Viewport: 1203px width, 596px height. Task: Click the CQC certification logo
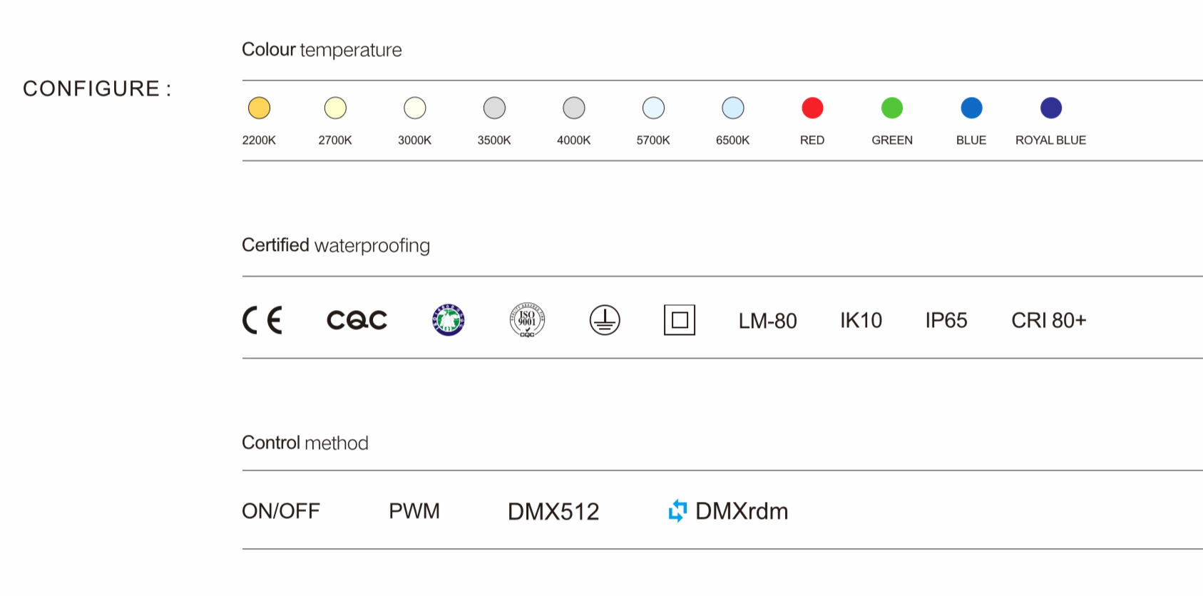click(x=357, y=320)
